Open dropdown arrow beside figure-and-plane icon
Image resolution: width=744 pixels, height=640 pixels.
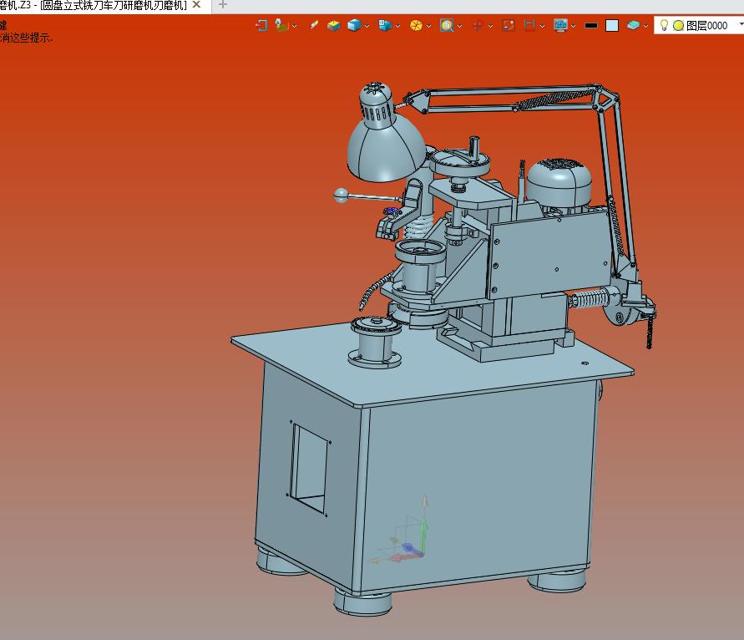pos(295,26)
